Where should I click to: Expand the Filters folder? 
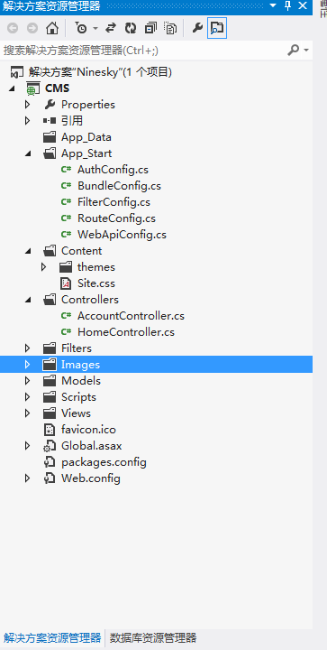point(27,348)
